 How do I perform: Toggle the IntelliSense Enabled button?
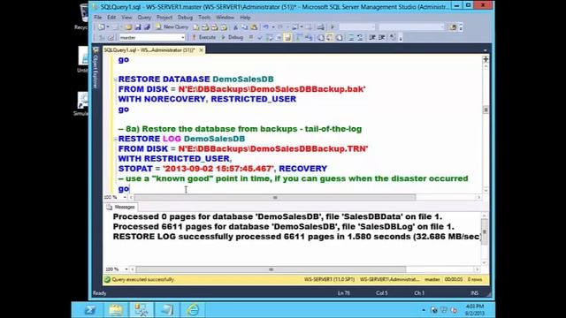point(287,37)
